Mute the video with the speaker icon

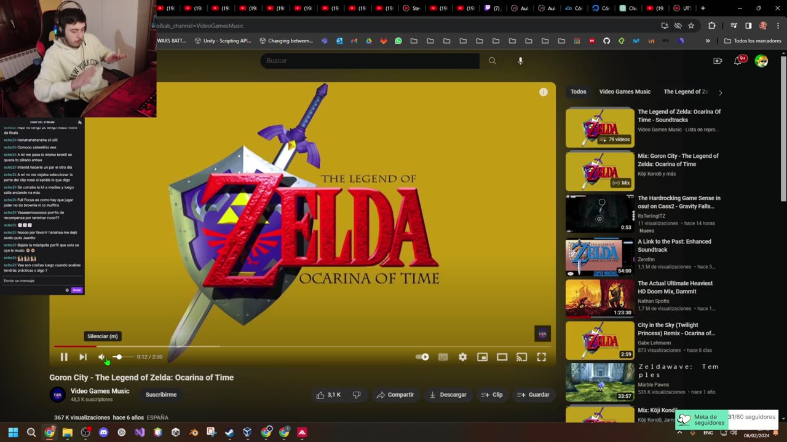pyautogui.click(x=102, y=357)
